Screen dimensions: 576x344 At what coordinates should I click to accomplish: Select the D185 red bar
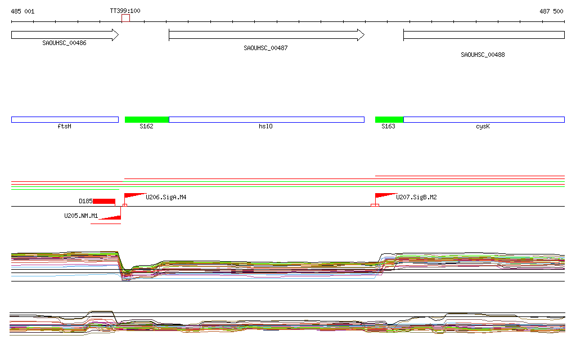coord(104,202)
